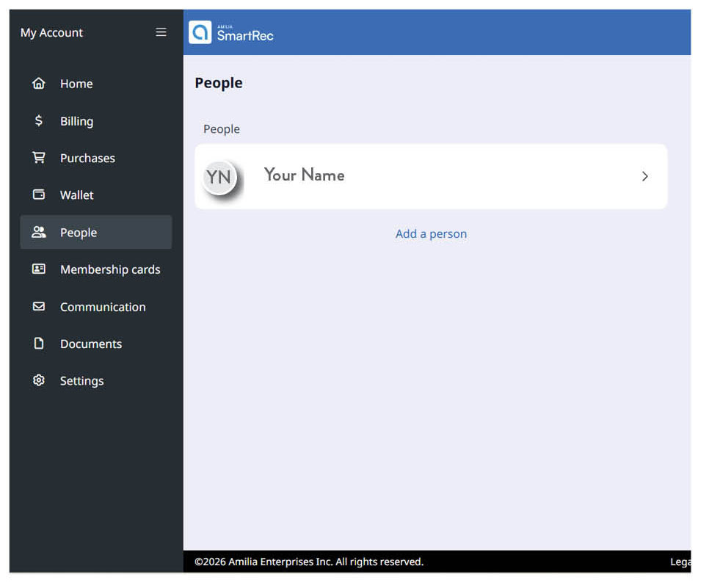Click the Purchases shopping cart icon

pyautogui.click(x=39, y=158)
